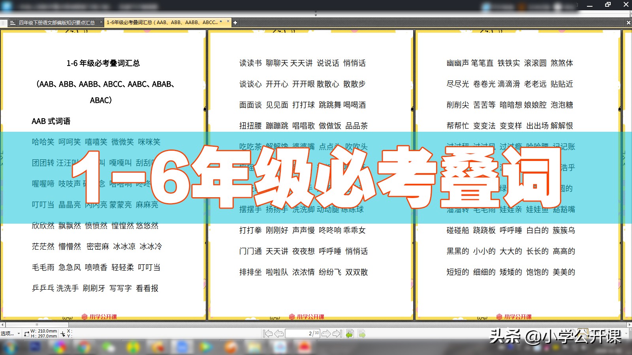Image resolution: width=632 pixels, height=355 pixels.
Task: Jump to the last page
Action: coord(337,334)
